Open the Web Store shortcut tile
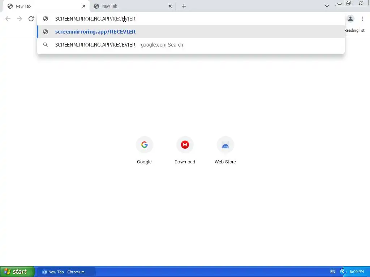370x277 pixels. [x=225, y=151]
